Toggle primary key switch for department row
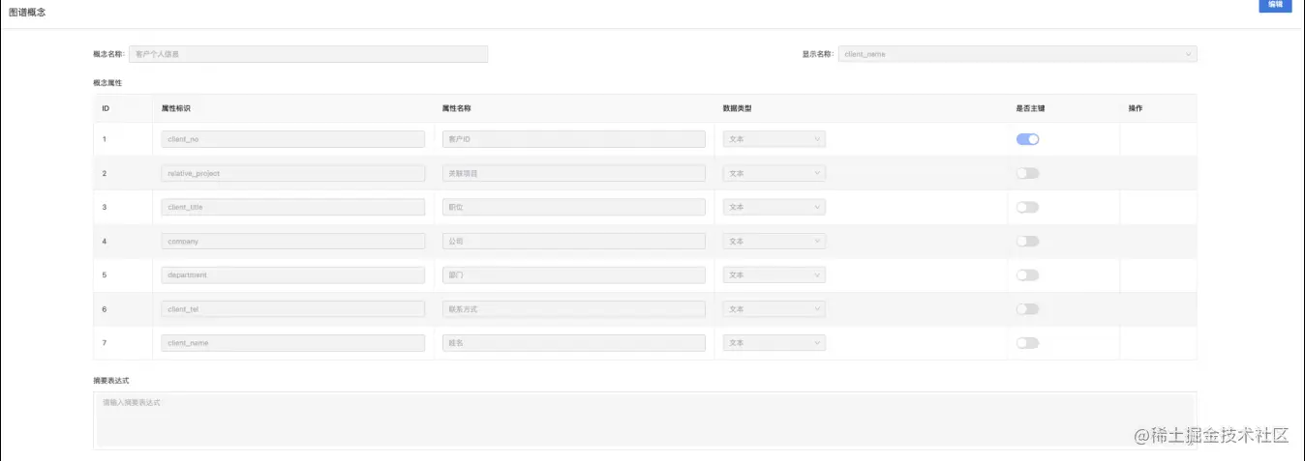 coord(1027,274)
